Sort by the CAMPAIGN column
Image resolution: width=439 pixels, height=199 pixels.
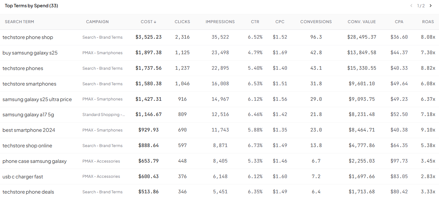pyautogui.click(x=97, y=22)
